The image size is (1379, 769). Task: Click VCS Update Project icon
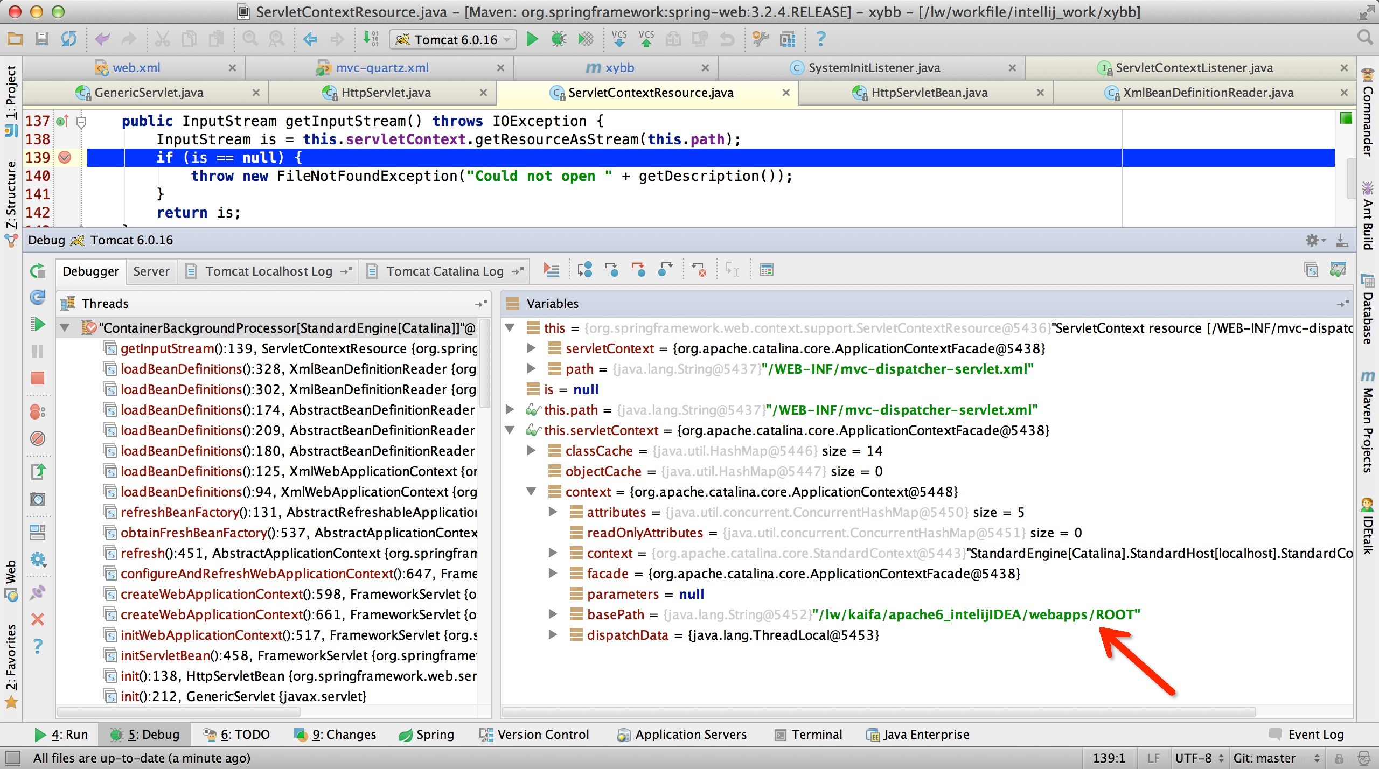619,39
